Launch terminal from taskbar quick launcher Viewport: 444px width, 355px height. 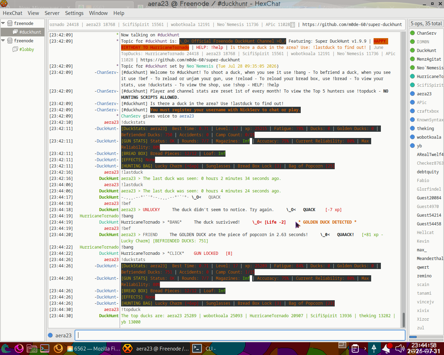[45, 348]
